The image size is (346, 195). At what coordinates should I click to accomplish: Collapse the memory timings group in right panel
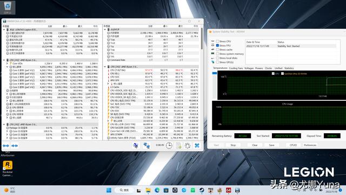pyautogui.click(x=105, y=29)
